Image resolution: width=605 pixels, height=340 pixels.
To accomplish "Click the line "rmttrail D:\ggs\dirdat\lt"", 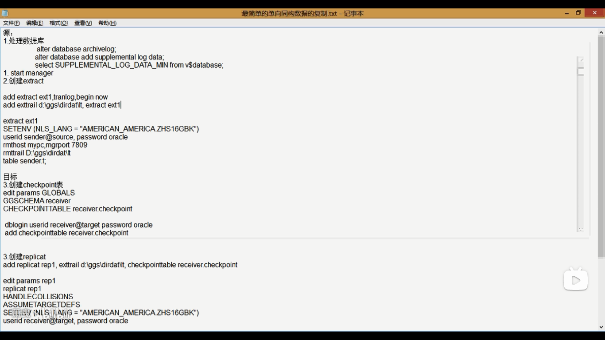I will point(37,153).
